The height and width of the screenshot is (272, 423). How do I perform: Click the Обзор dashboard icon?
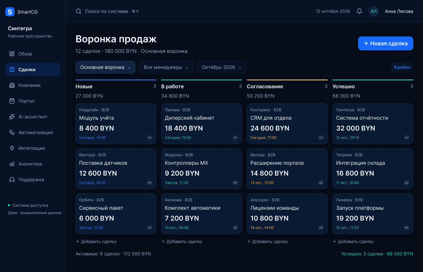click(12, 54)
